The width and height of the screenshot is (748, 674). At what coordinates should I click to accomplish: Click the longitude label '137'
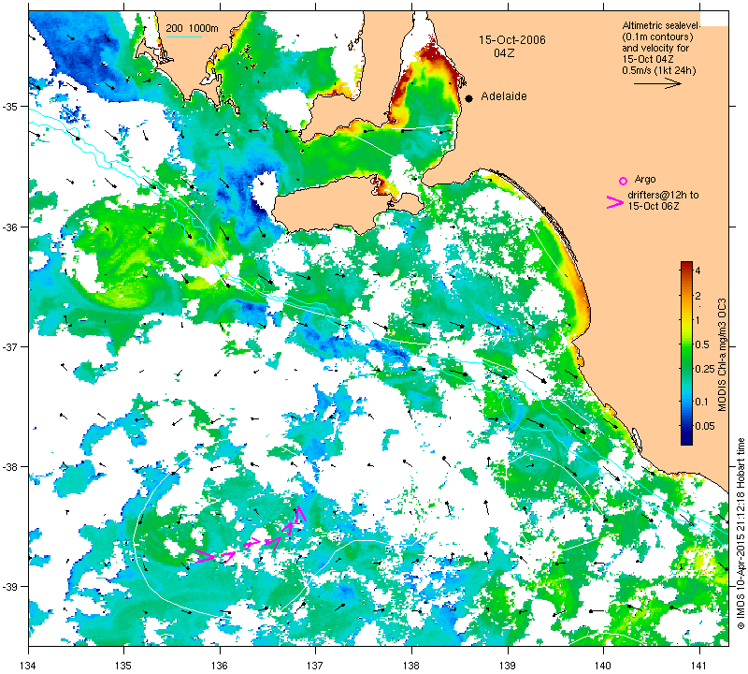tap(315, 666)
